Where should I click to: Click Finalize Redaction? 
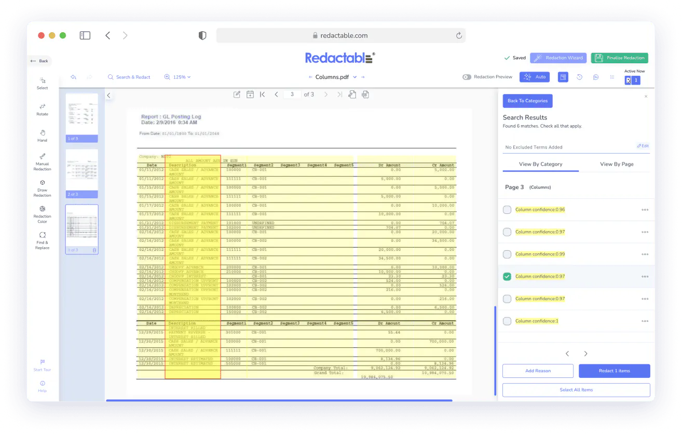pos(620,58)
